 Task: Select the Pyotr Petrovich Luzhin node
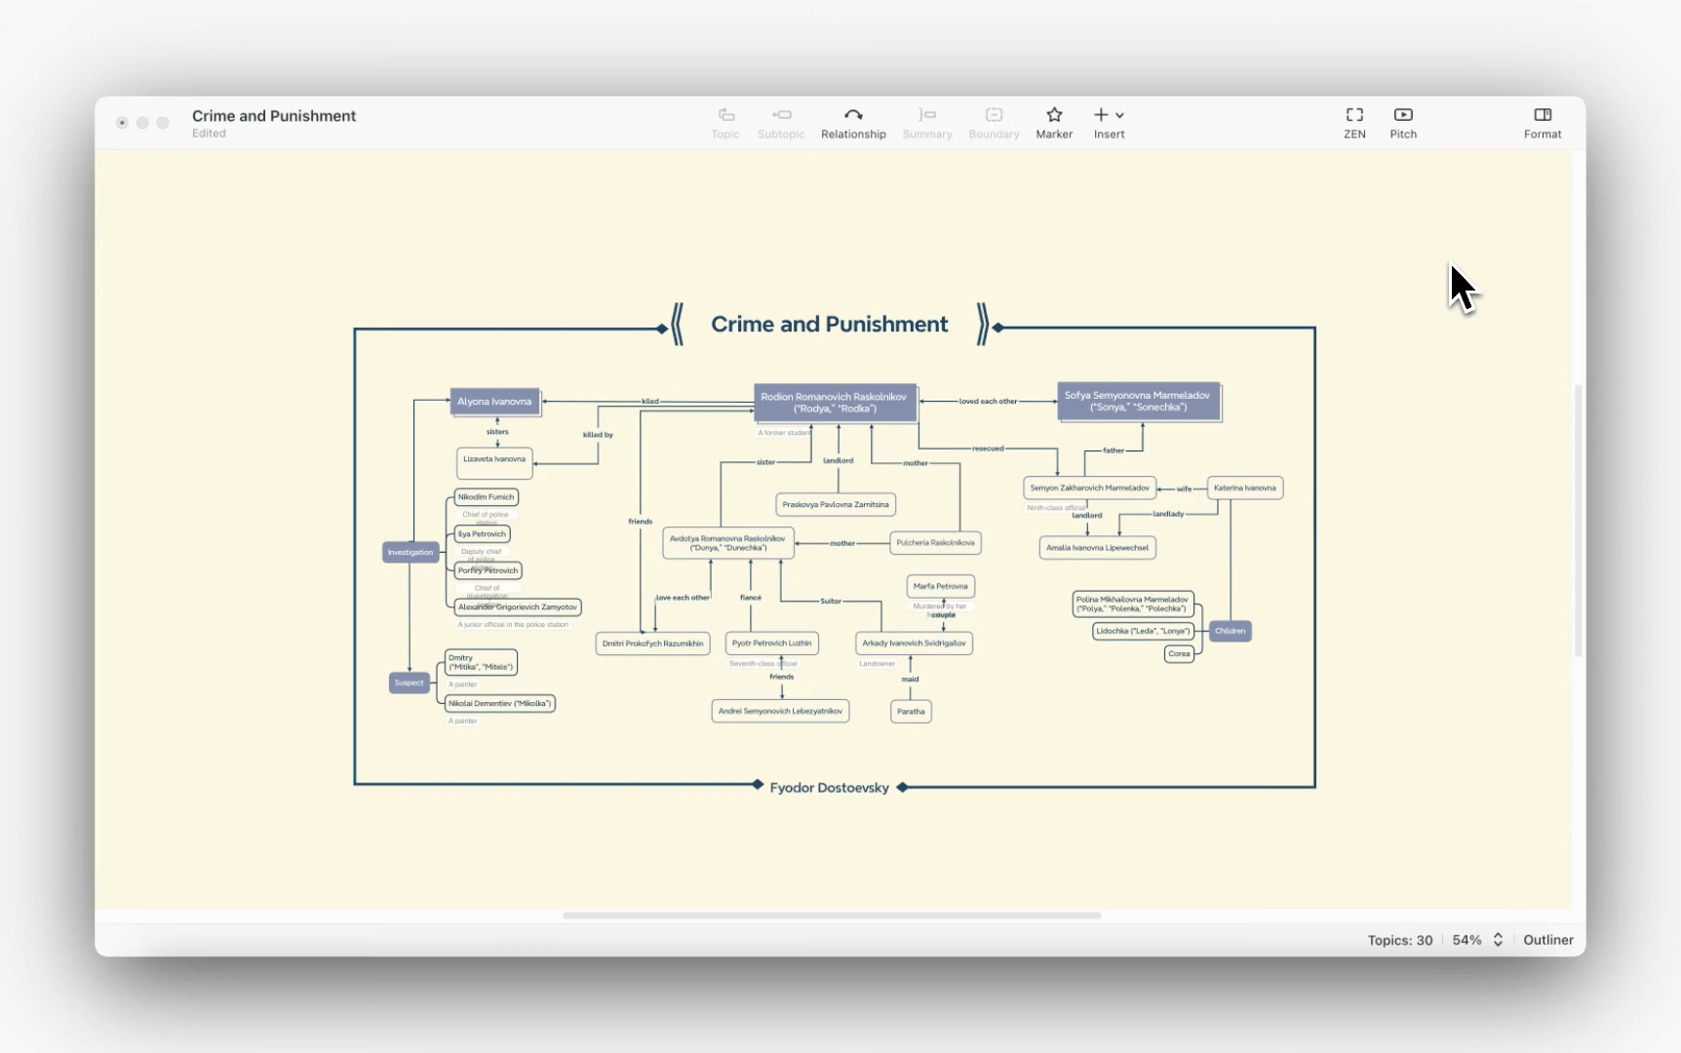pos(771,643)
